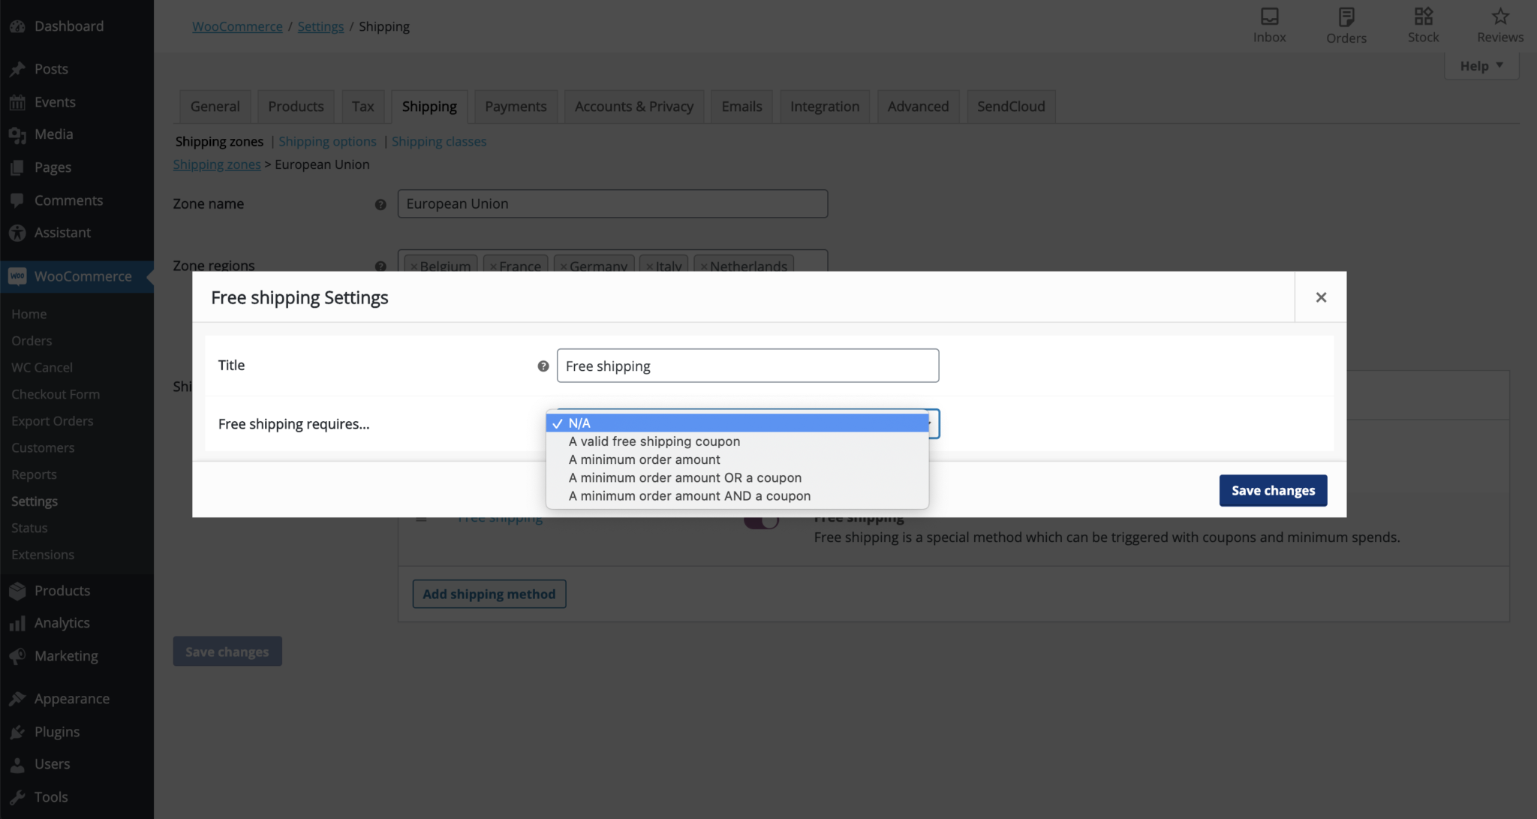
Task: Open the Reviews star icon
Action: point(1498,25)
